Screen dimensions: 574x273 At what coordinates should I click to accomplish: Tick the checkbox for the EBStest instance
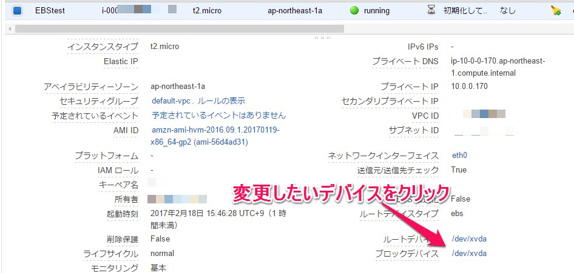coord(16,10)
